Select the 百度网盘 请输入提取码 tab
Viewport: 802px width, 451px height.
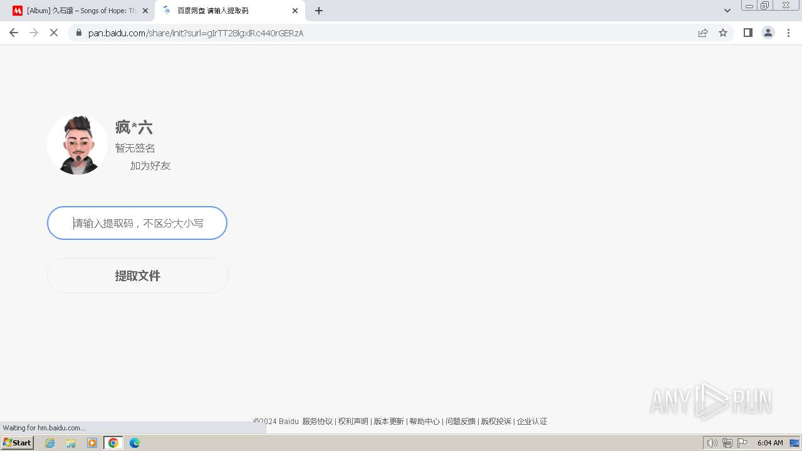coord(229,11)
